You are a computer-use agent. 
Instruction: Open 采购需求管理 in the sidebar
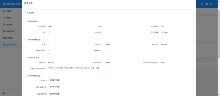[11, 45]
